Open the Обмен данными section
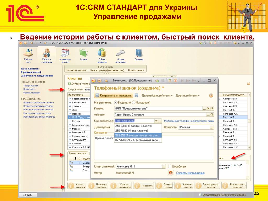 point(102,56)
